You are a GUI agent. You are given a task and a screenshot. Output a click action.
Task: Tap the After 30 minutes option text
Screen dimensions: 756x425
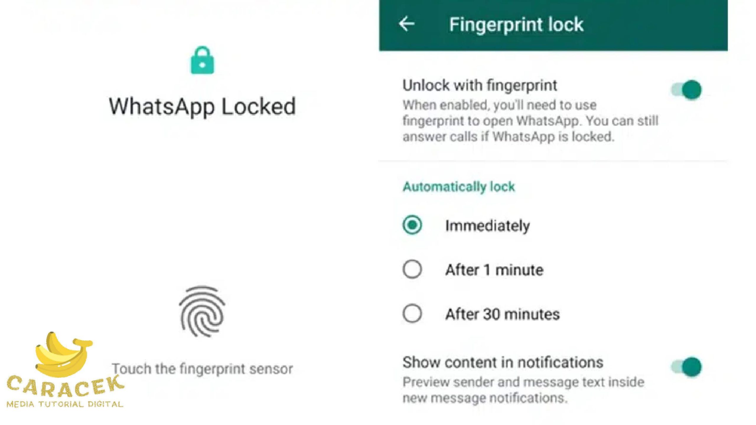point(502,314)
